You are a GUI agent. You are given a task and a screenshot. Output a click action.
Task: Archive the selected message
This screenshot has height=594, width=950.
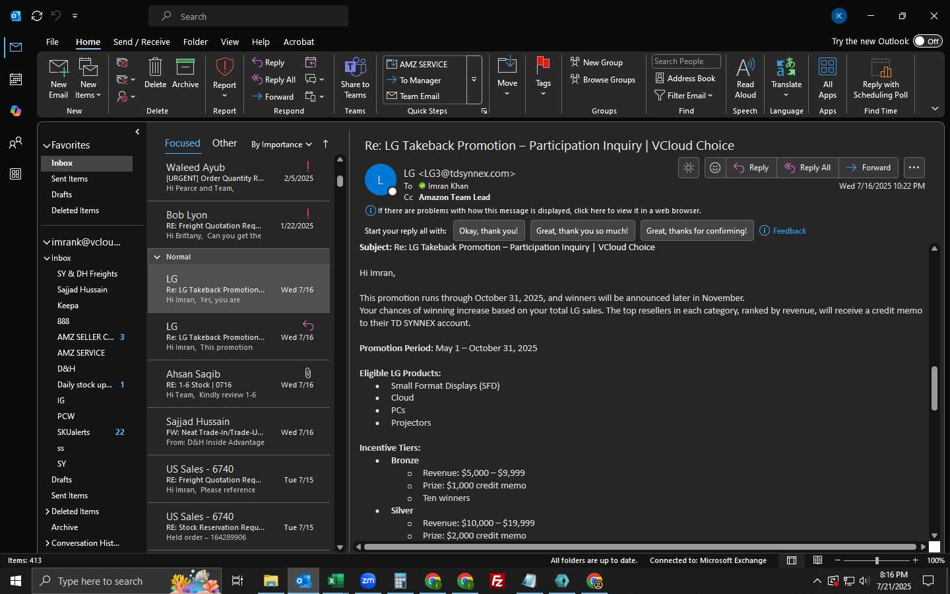[185, 73]
